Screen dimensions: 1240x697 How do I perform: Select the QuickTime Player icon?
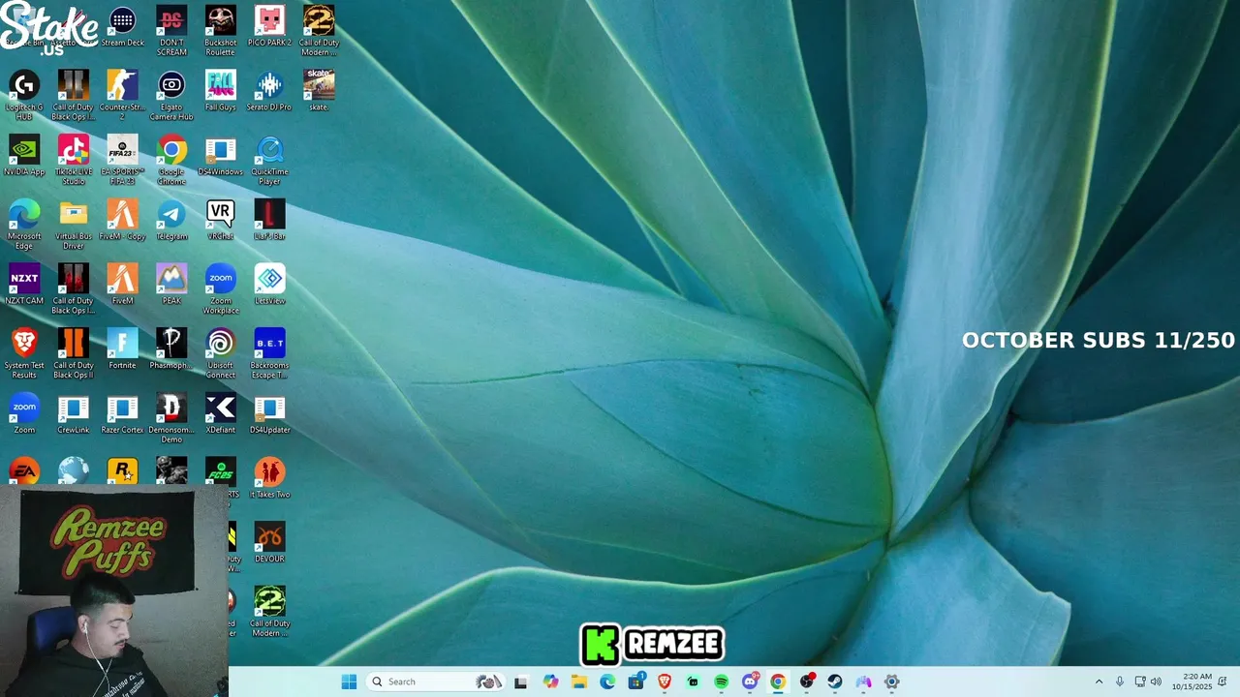click(269, 160)
